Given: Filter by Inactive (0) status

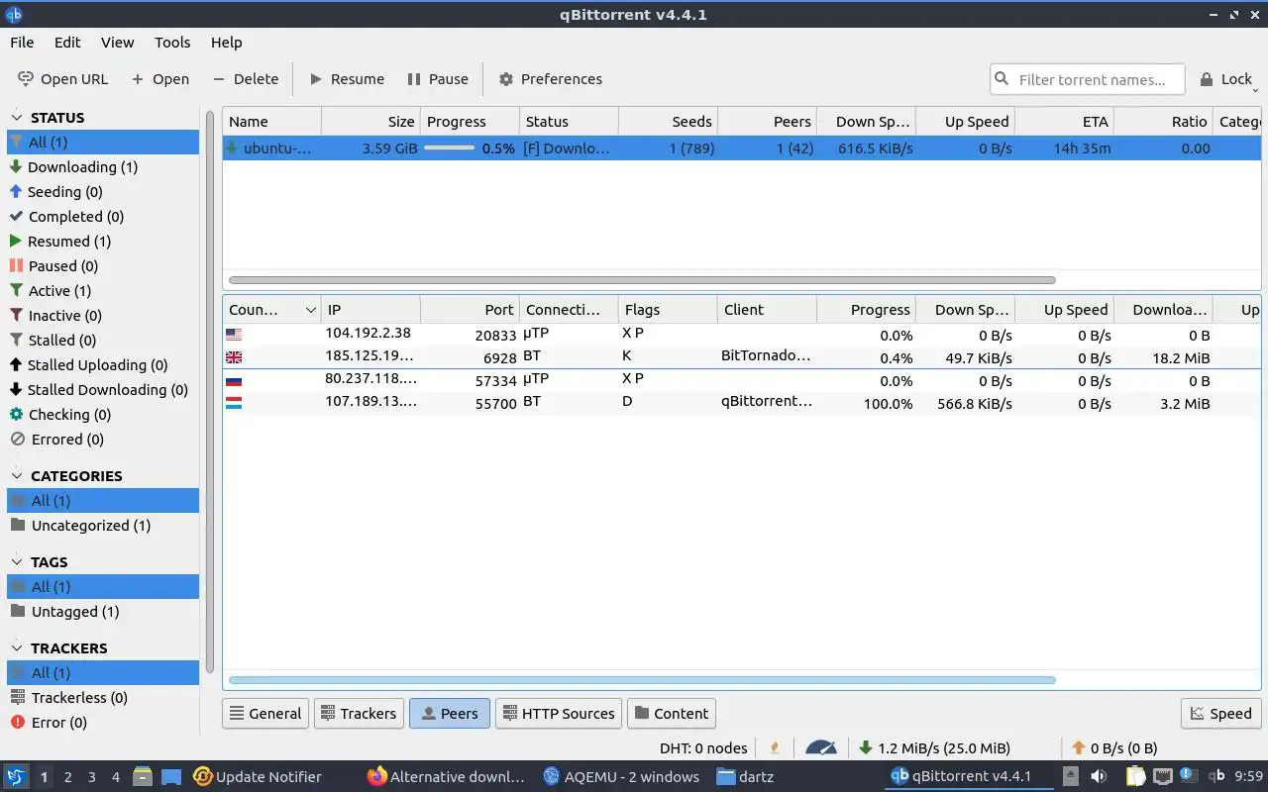Looking at the screenshot, I should [103, 316].
